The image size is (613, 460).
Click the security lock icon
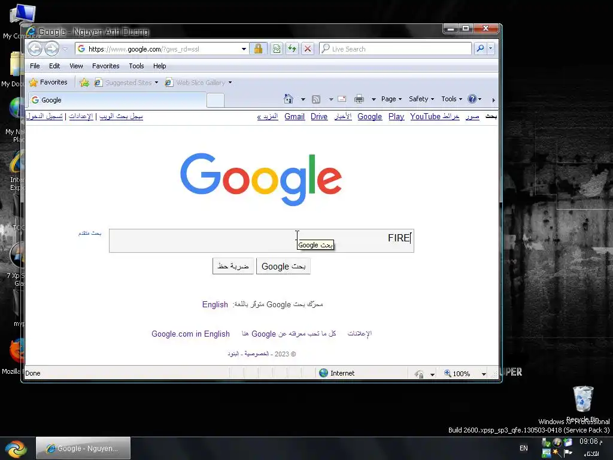258,49
